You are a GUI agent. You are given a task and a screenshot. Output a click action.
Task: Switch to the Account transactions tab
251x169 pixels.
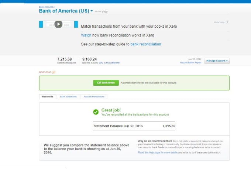[x=94, y=97]
